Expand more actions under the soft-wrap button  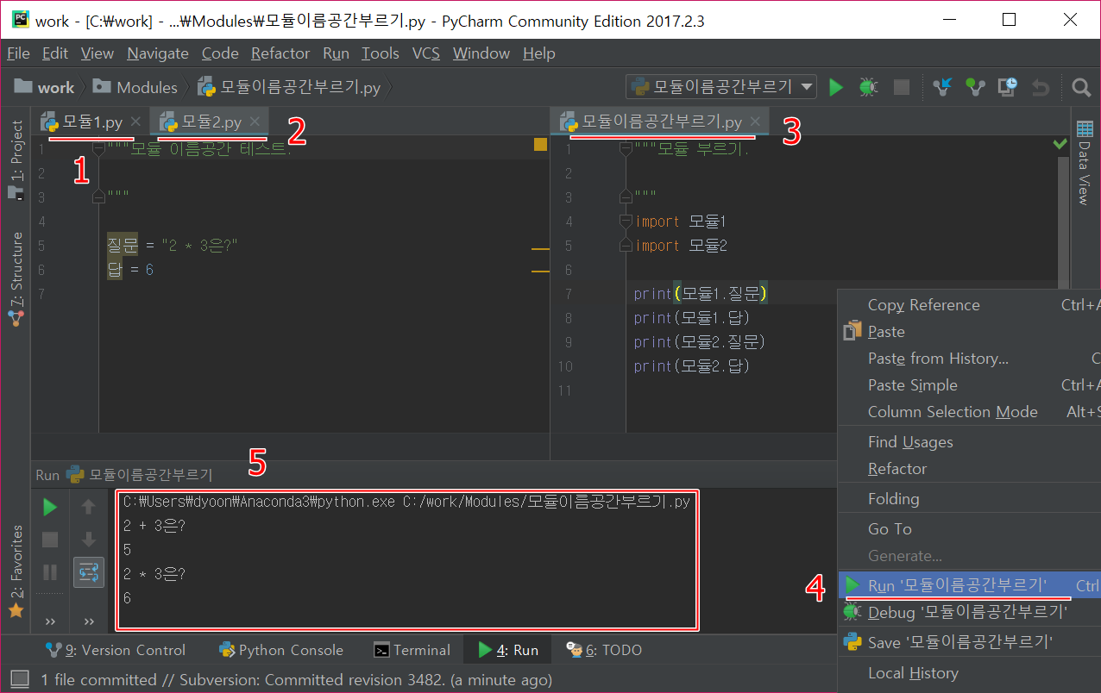(x=88, y=621)
